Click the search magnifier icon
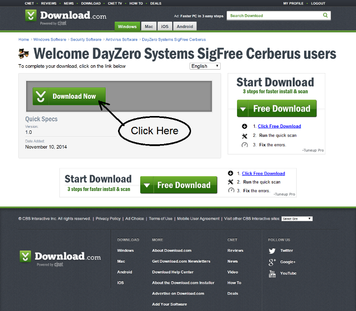The height and width of the screenshot is (311, 356). [x=325, y=15]
